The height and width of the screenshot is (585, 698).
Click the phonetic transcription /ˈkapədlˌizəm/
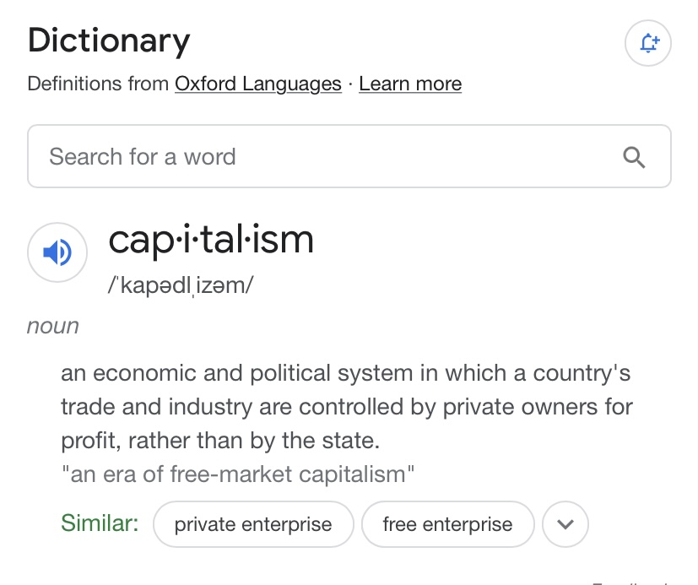[180, 285]
